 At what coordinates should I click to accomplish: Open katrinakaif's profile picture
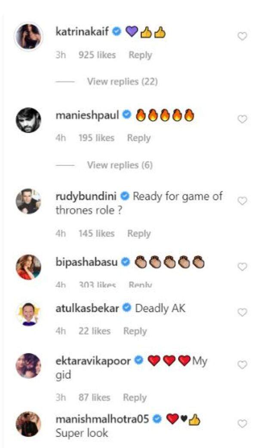click(28, 37)
